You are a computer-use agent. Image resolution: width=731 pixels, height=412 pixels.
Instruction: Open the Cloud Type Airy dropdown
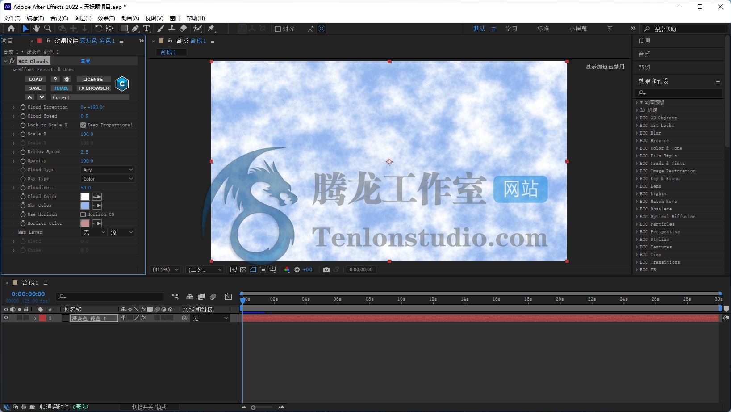(x=108, y=170)
